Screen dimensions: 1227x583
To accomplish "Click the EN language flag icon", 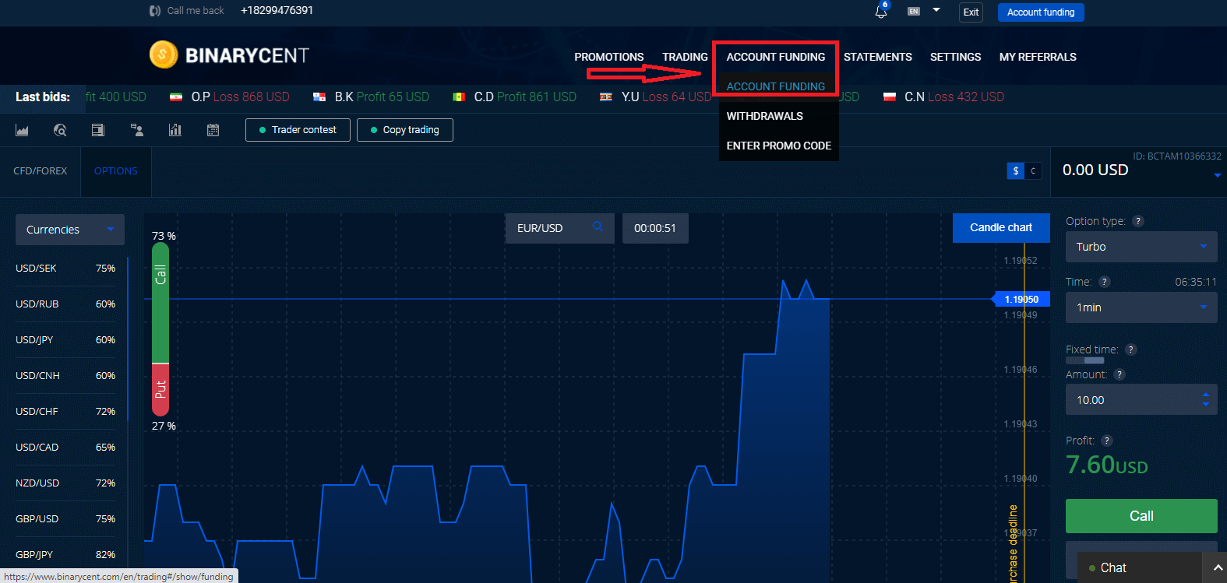I will [x=914, y=11].
